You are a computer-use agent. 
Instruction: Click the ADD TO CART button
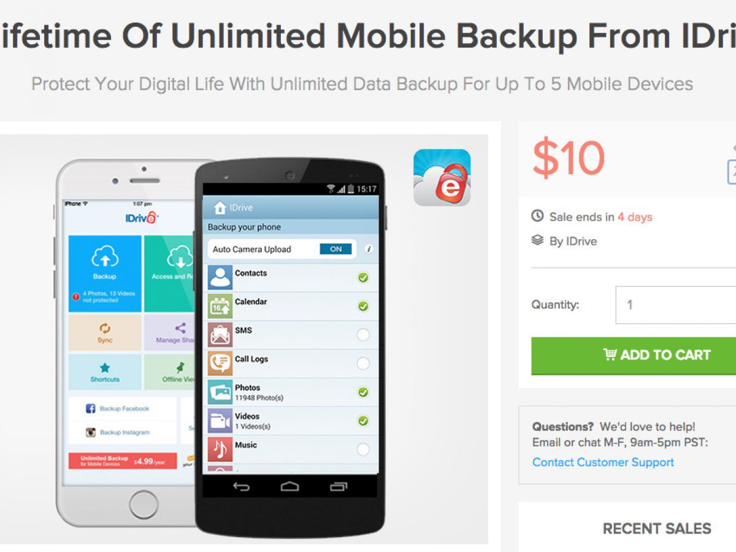point(634,356)
